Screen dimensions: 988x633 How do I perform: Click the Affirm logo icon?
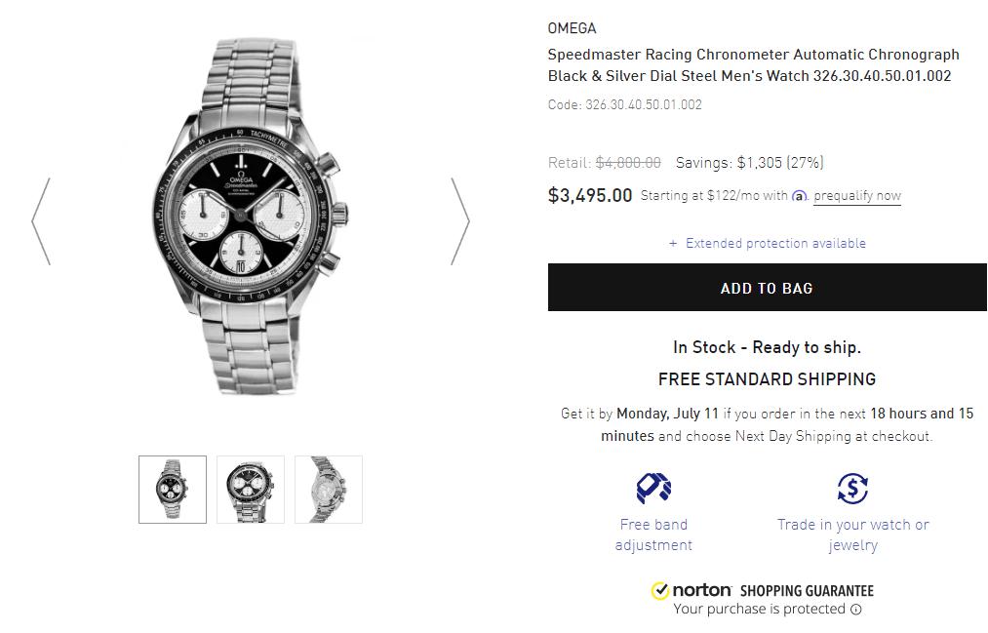tap(800, 196)
